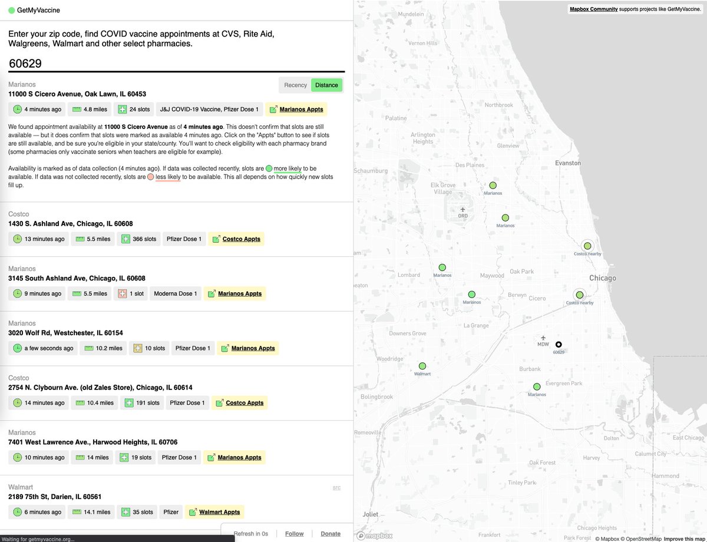Click the red less likely indicator dot
Screen dimensions: 707x542
point(151,177)
